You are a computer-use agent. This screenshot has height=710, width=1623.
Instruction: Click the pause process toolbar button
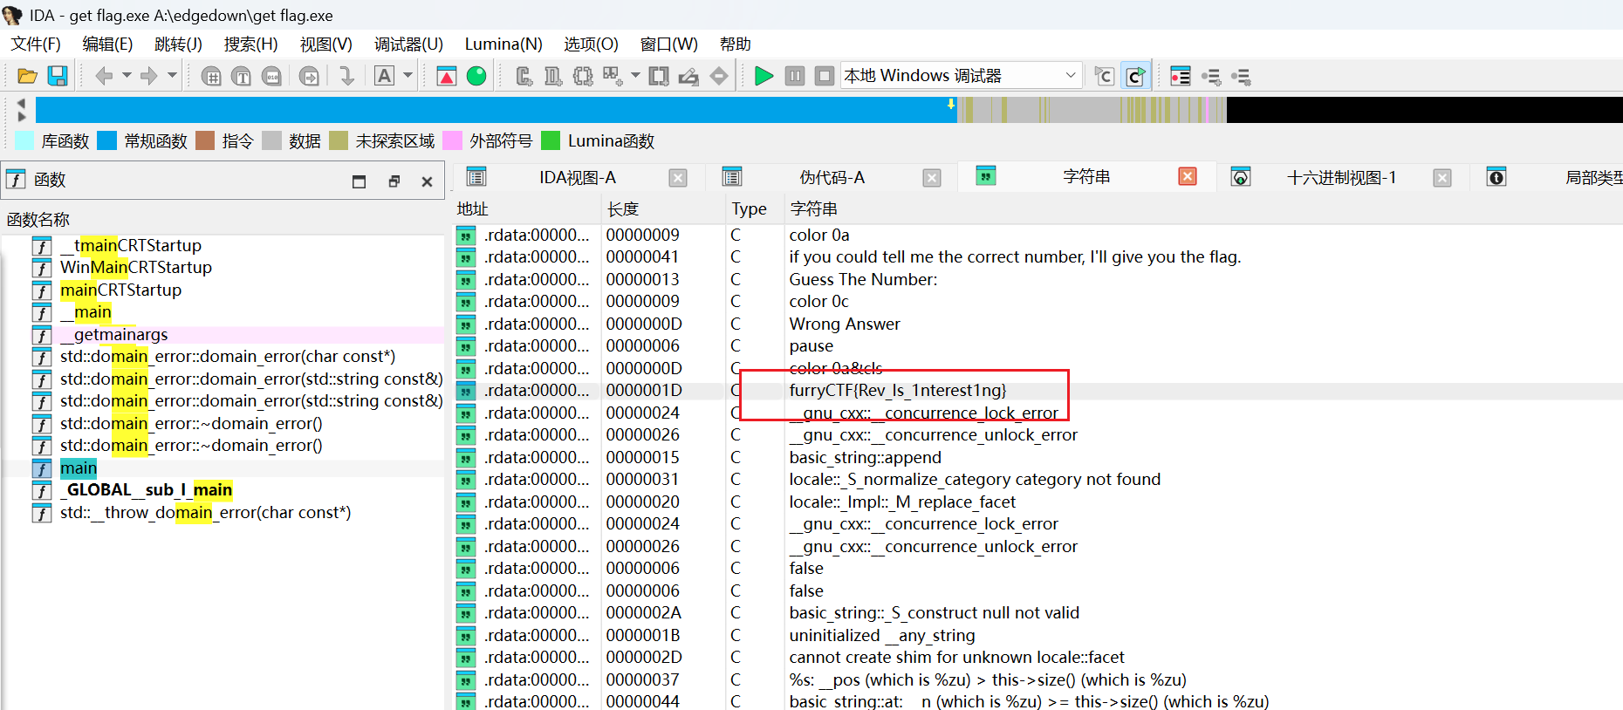click(x=794, y=77)
